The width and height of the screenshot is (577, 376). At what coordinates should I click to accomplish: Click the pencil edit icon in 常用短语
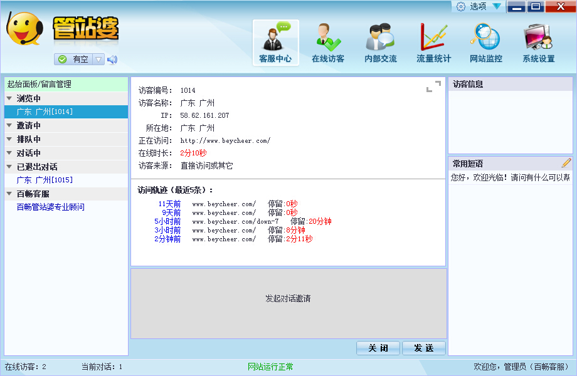pyautogui.click(x=566, y=163)
